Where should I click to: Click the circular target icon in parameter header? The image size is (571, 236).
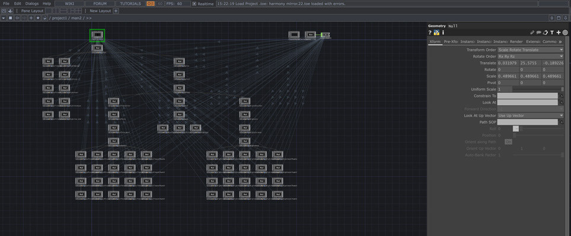[x=565, y=33]
